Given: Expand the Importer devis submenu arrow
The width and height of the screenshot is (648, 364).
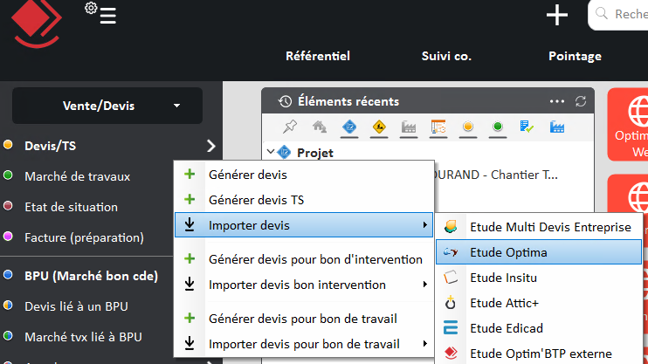Looking at the screenshot, I should (x=424, y=225).
